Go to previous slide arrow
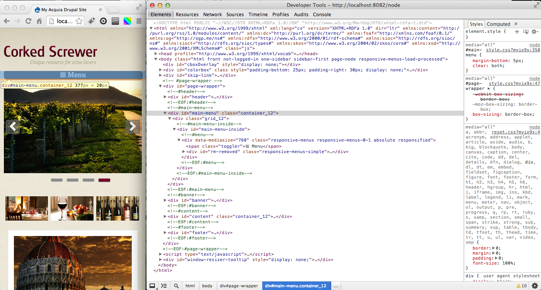The image size is (541, 290). (x=12, y=126)
